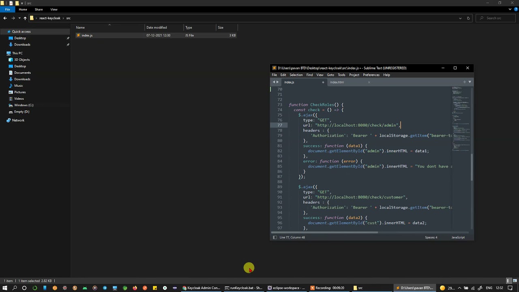Go forward in File Explorer
Viewport: 519px width, 292px height.
(13, 18)
